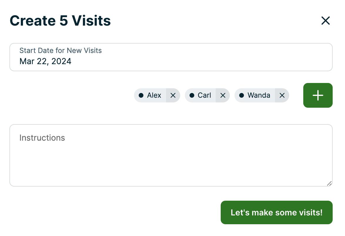This screenshot has height=236, width=345.
Task: Expand the add-person selector with the plus button
Action: point(318,95)
